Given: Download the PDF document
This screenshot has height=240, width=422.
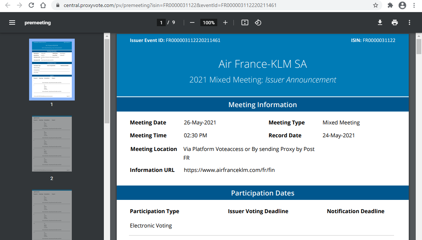Looking at the screenshot, I should [x=380, y=22].
